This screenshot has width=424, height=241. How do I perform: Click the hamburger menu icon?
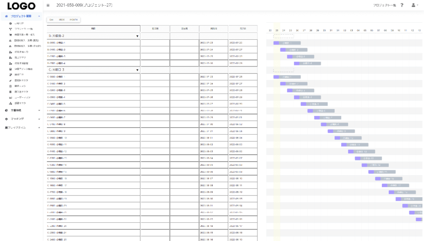[x=48, y=5]
